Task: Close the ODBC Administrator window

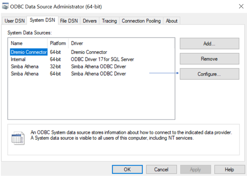Action: [241, 7]
